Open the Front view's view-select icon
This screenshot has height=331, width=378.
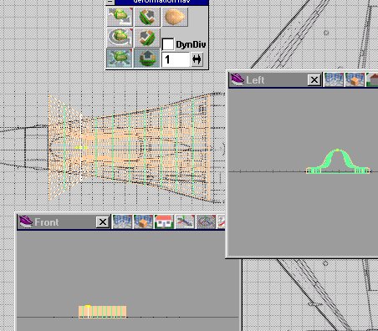[x=25, y=222]
